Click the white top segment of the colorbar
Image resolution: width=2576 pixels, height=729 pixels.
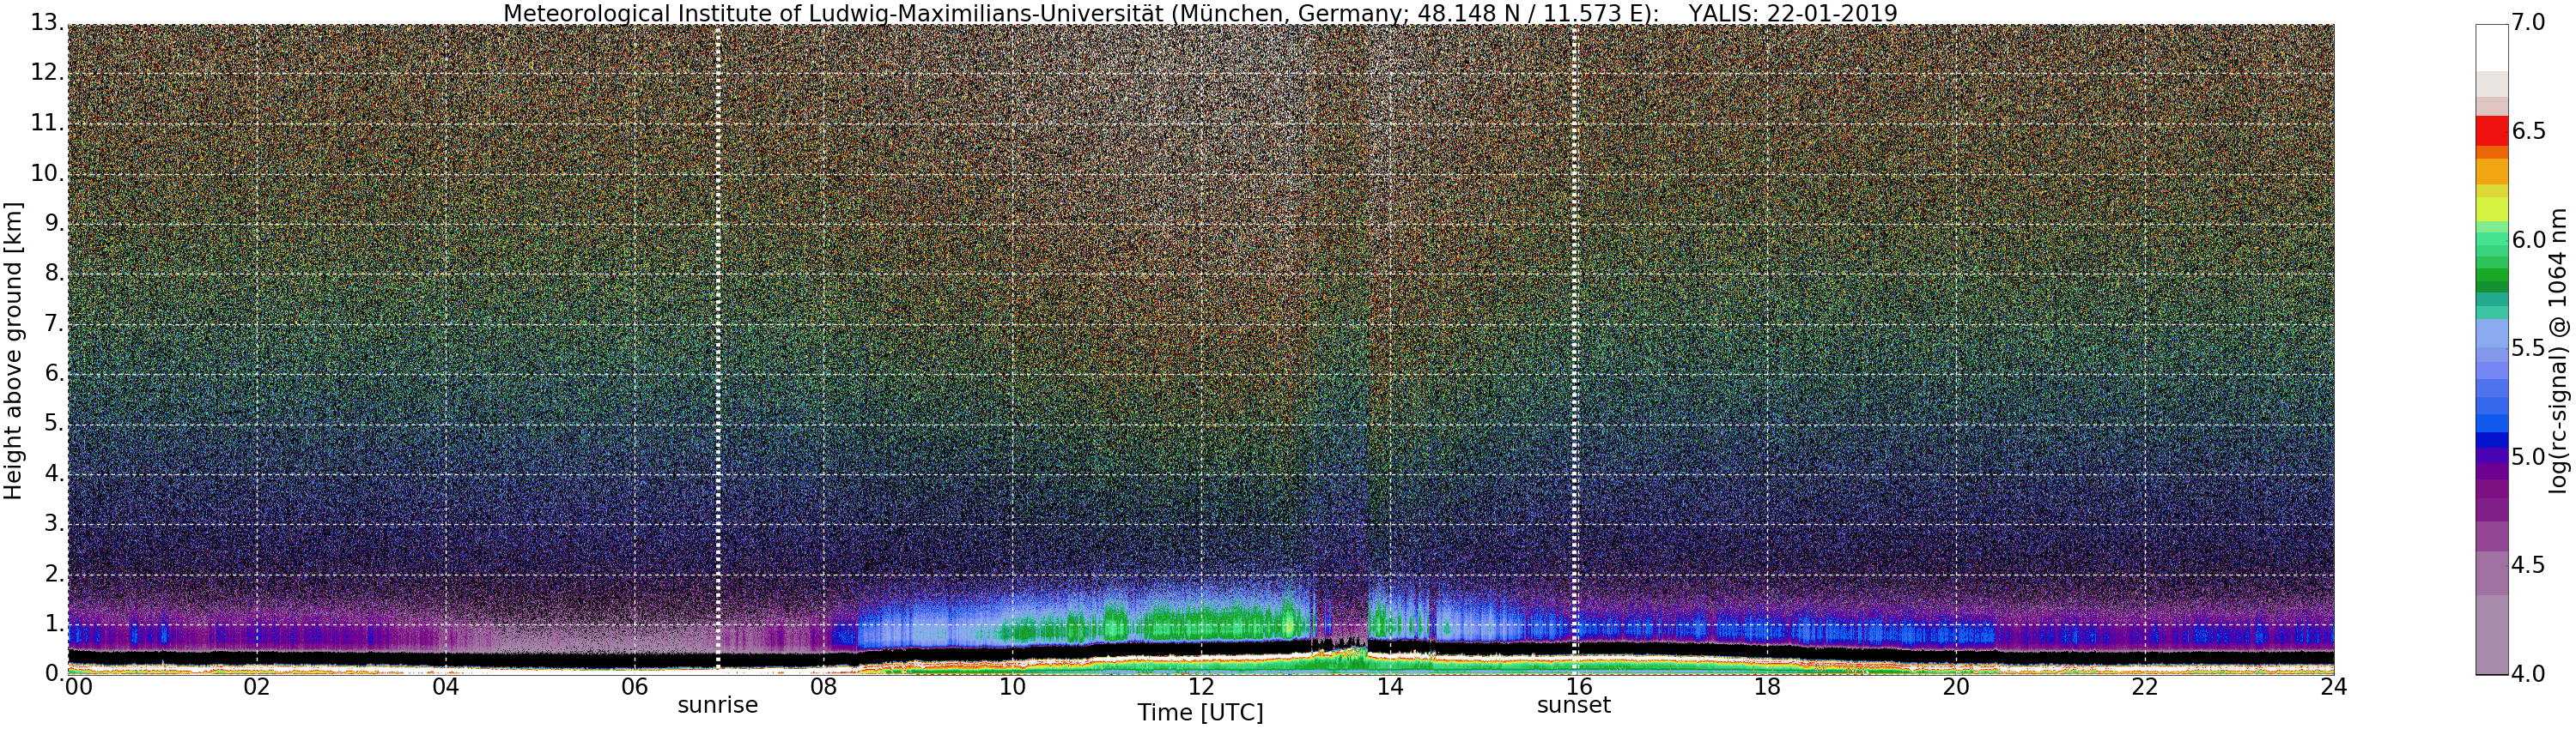coord(2490,47)
